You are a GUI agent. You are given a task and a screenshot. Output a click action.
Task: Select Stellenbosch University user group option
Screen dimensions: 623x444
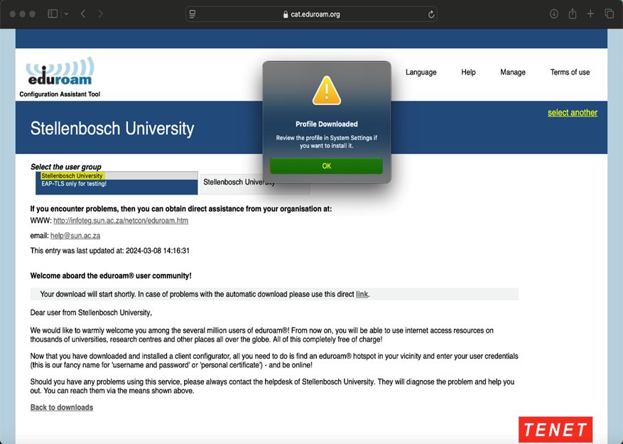[72, 175]
